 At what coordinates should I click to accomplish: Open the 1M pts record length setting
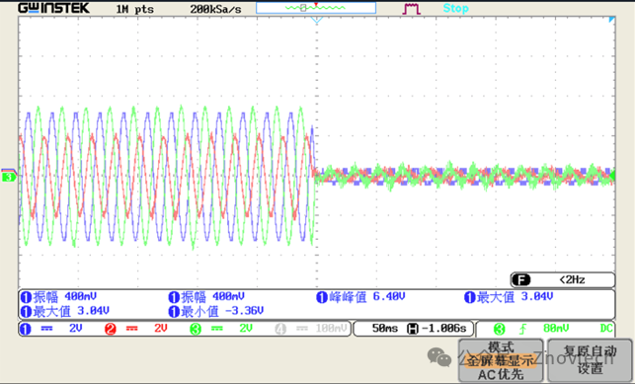tap(135, 9)
